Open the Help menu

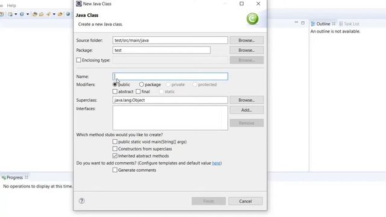coord(11,5)
